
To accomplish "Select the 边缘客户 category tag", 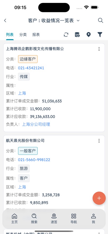I will pyautogui.click(x=28, y=59).
